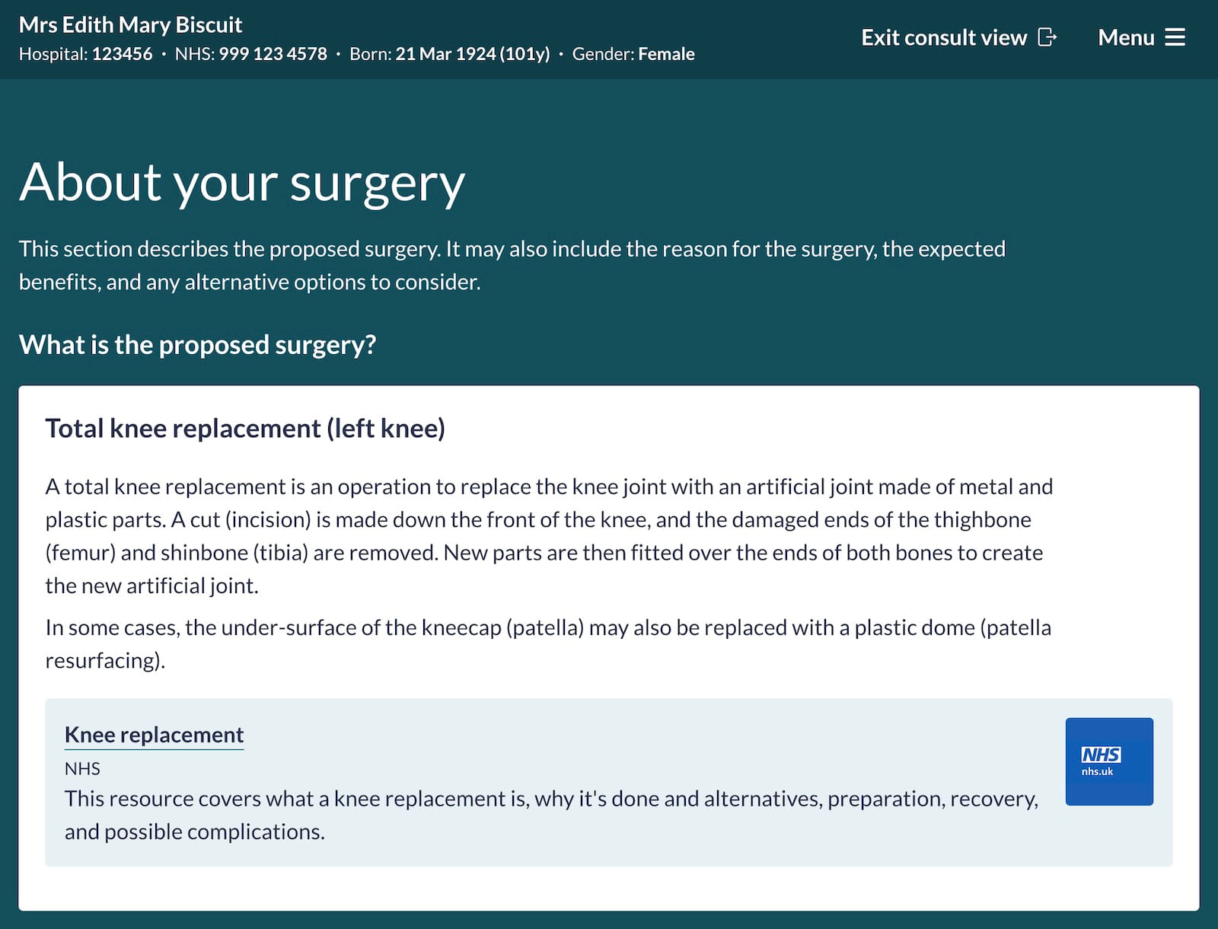The width and height of the screenshot is (1218, 929).
Task: Click Exit consult view
Action: (944, 37)
